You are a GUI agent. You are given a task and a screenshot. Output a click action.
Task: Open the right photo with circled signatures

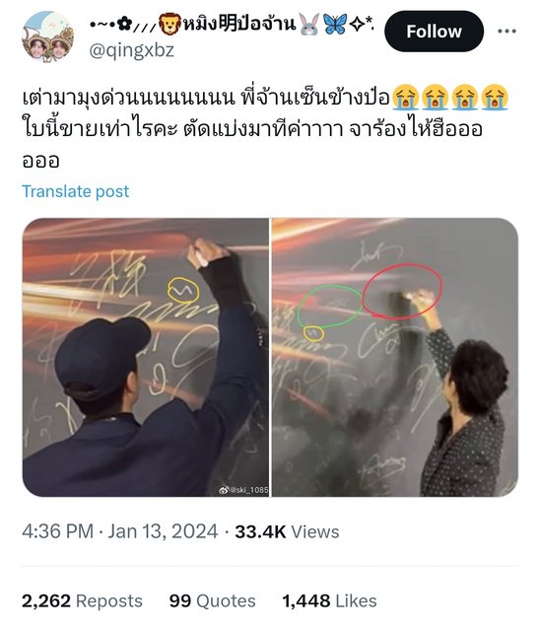pyautogui.click(x=395, y=357)
